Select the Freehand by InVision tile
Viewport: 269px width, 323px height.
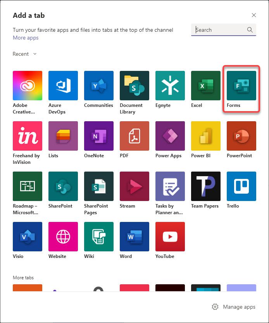(x=27, y=136)
